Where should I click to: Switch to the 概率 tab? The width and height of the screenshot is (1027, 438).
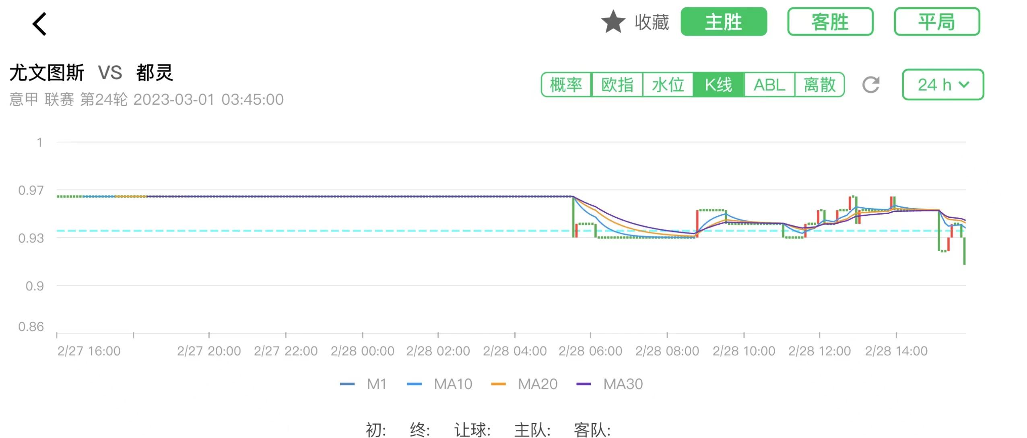(x=567, y=85)
